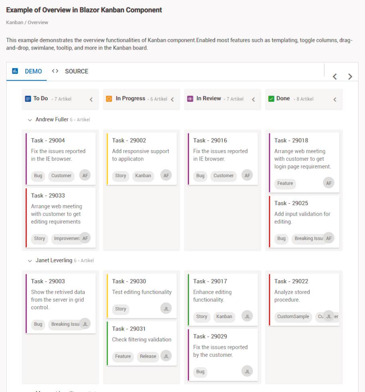Click the demo chart icon

15,71
